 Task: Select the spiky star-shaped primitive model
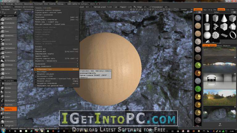point(215,35)
